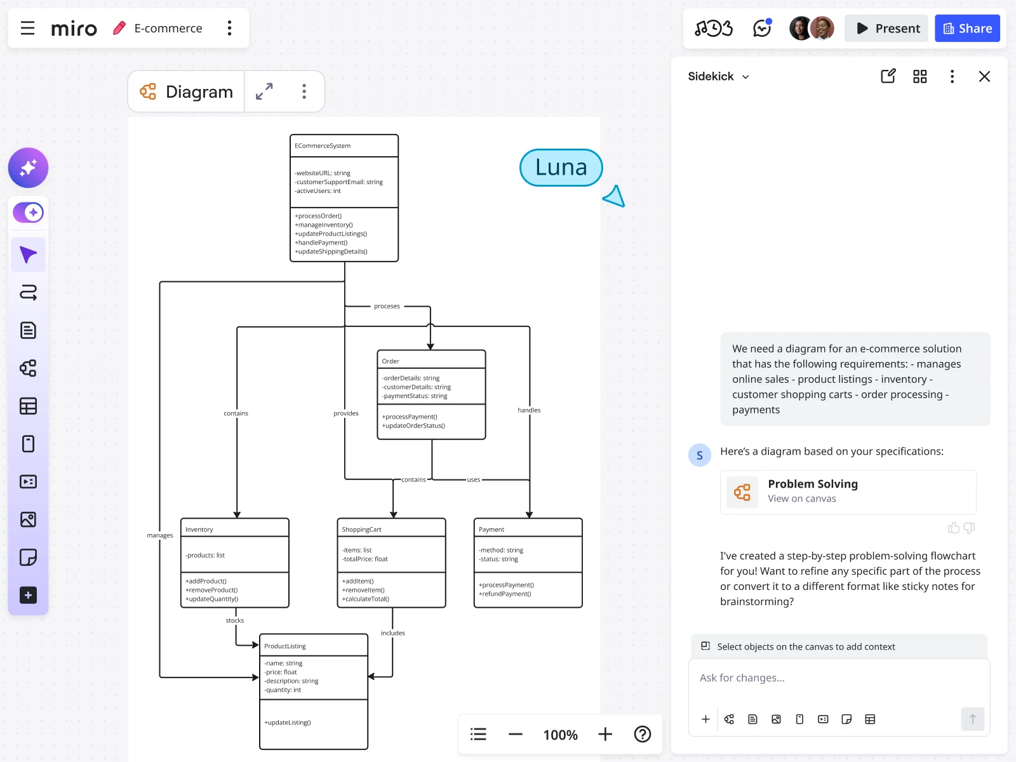1016x762 pixels.
Task: Open the Document tool in left toolbar
Action: 28,330
